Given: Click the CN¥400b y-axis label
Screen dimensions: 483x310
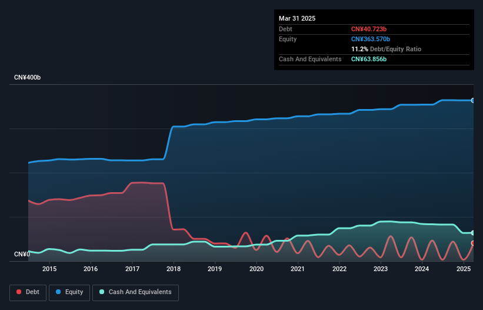Looking at the screenshot, I should (x=28, y=77).
